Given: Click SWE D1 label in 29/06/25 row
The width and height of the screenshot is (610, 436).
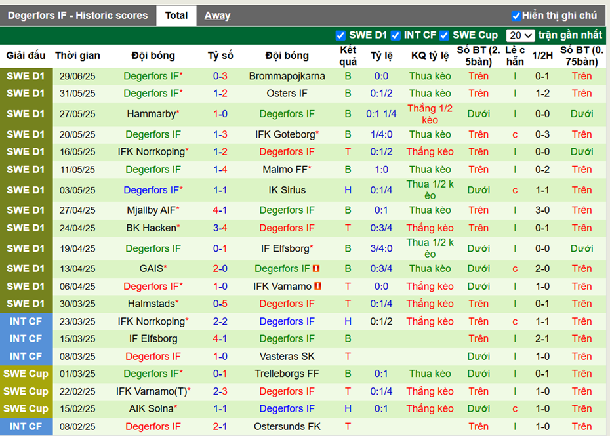Looking at the screenshot, I should [x=26, y=76].
